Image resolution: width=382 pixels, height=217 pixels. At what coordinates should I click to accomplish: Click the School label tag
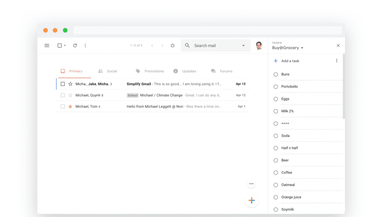tap(132, 95)
